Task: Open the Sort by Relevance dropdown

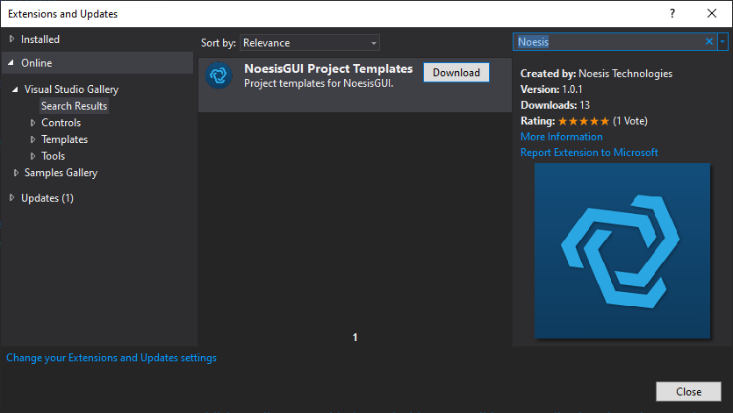Action: 310,43
